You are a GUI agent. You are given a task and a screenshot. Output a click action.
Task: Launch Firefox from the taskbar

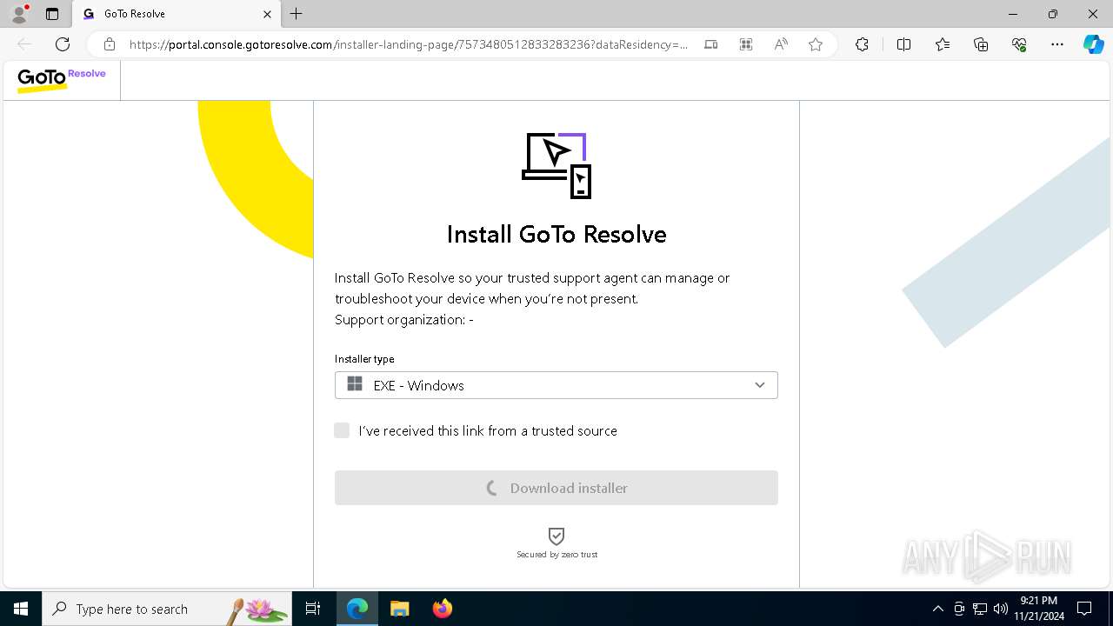pyautogui.click(x=443, y=609)
